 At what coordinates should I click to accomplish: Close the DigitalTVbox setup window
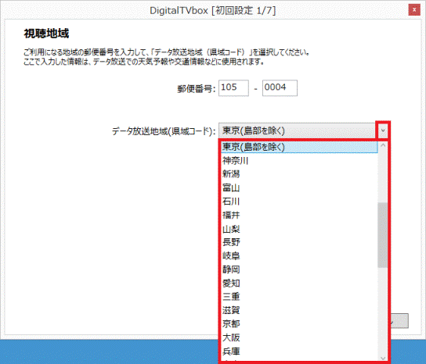click(414, 10)
